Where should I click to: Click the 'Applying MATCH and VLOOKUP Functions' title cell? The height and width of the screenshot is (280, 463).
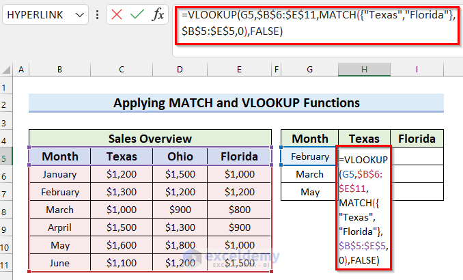coord(236,103)
